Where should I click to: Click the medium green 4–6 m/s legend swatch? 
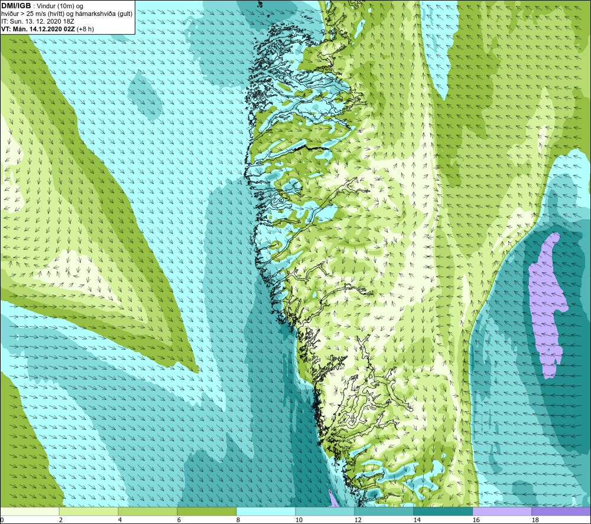(x=148, y=511)
